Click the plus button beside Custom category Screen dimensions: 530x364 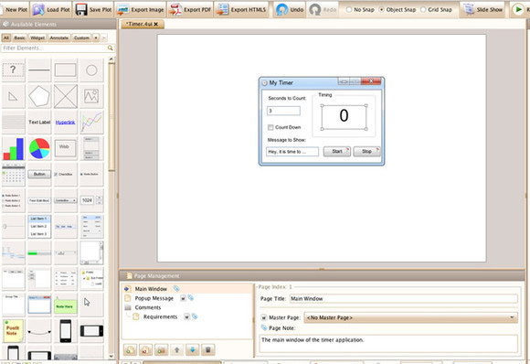click(96, 37)
